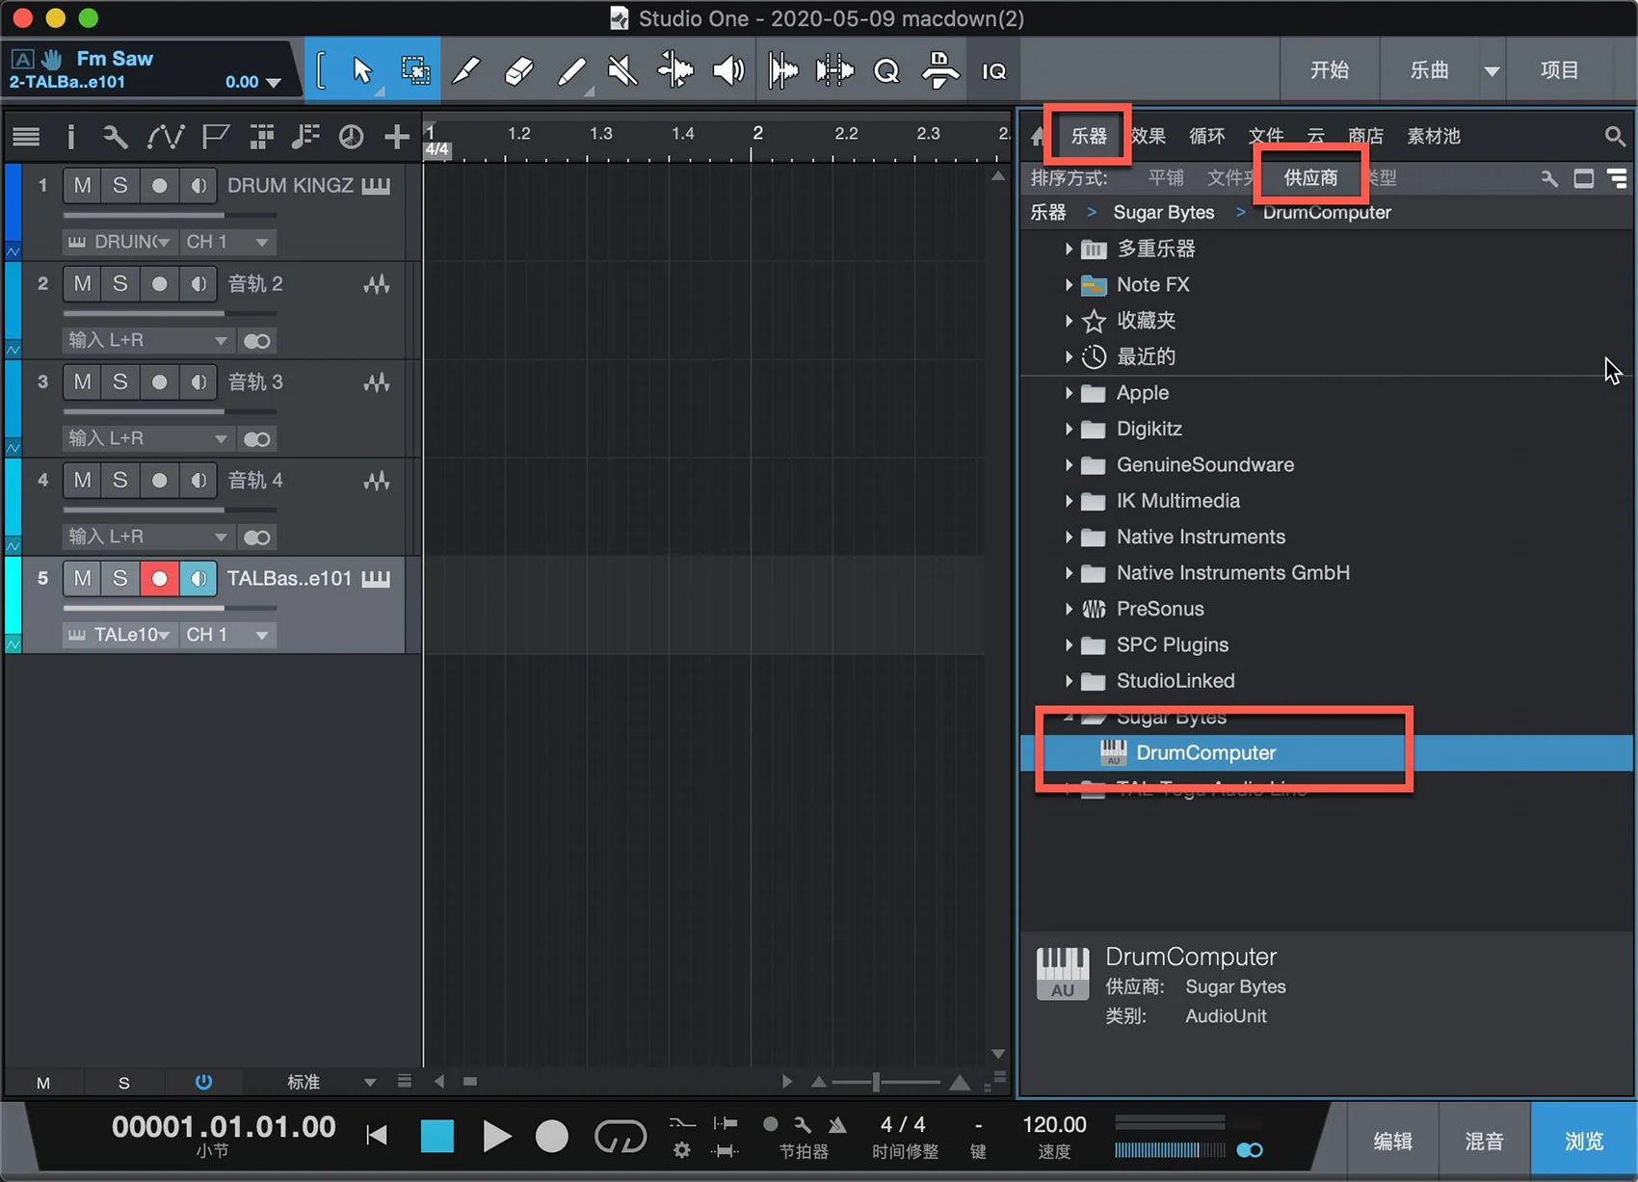Image resolution: width=1638 pixels, height=1182 pixels.
Task: Select the Listen speaker tool
Action: (728, 70)
